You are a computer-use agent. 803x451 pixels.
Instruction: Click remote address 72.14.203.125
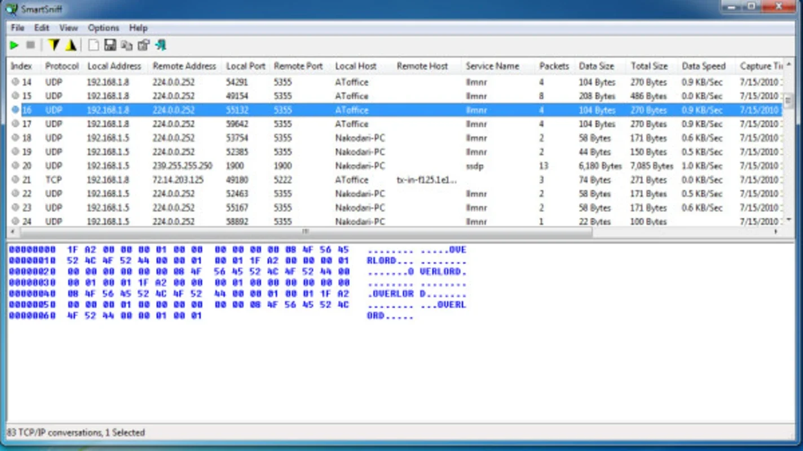[178, 180]
